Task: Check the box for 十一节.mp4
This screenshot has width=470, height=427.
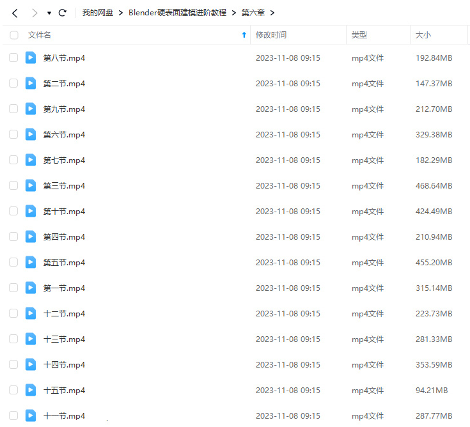Action: pos(13,415)
